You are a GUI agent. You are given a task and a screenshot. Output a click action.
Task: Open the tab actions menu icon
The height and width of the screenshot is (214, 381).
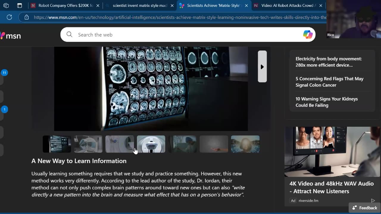tap(19, 5)
